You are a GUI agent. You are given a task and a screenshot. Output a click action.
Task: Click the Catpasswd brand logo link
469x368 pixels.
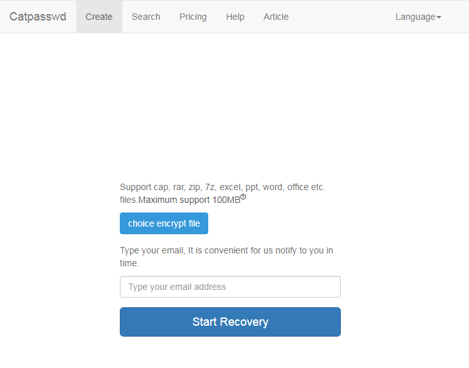(38, 17)
